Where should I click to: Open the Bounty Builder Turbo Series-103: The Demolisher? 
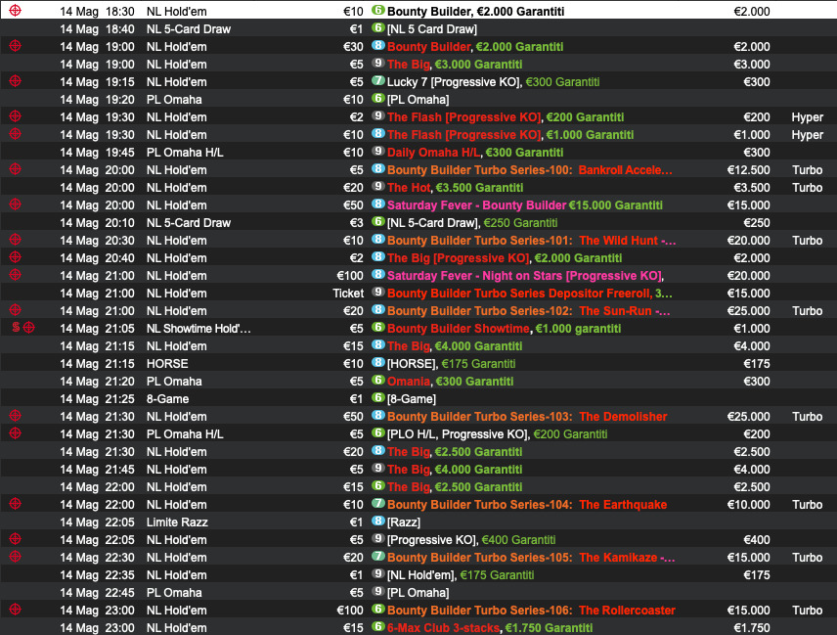point(527,417)
